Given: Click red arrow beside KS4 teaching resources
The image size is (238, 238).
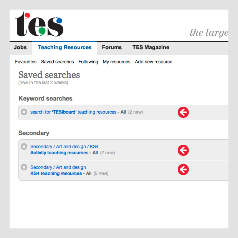Looking at the screenshot, I should click(183, 170).
